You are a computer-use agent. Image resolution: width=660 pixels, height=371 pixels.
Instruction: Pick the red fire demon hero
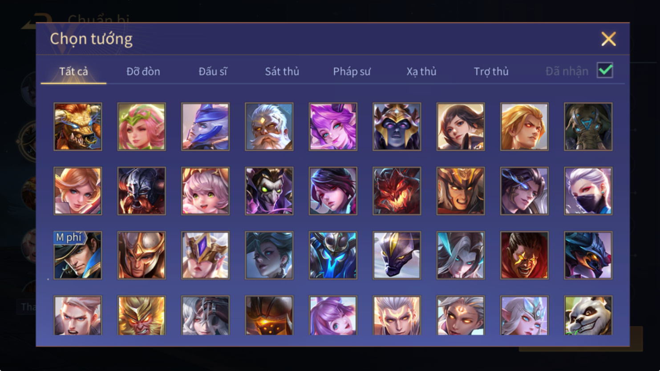[x=397, y=191]
